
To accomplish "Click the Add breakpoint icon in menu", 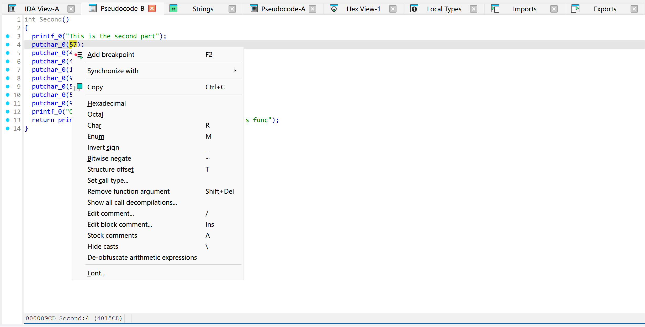I will pyautogui.click(x=78, y=55).
